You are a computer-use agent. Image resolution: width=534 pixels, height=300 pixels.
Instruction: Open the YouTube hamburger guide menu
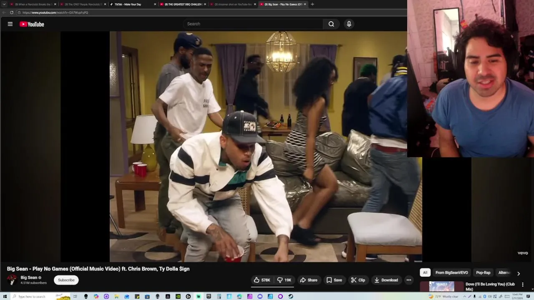(x=10, y=24)
